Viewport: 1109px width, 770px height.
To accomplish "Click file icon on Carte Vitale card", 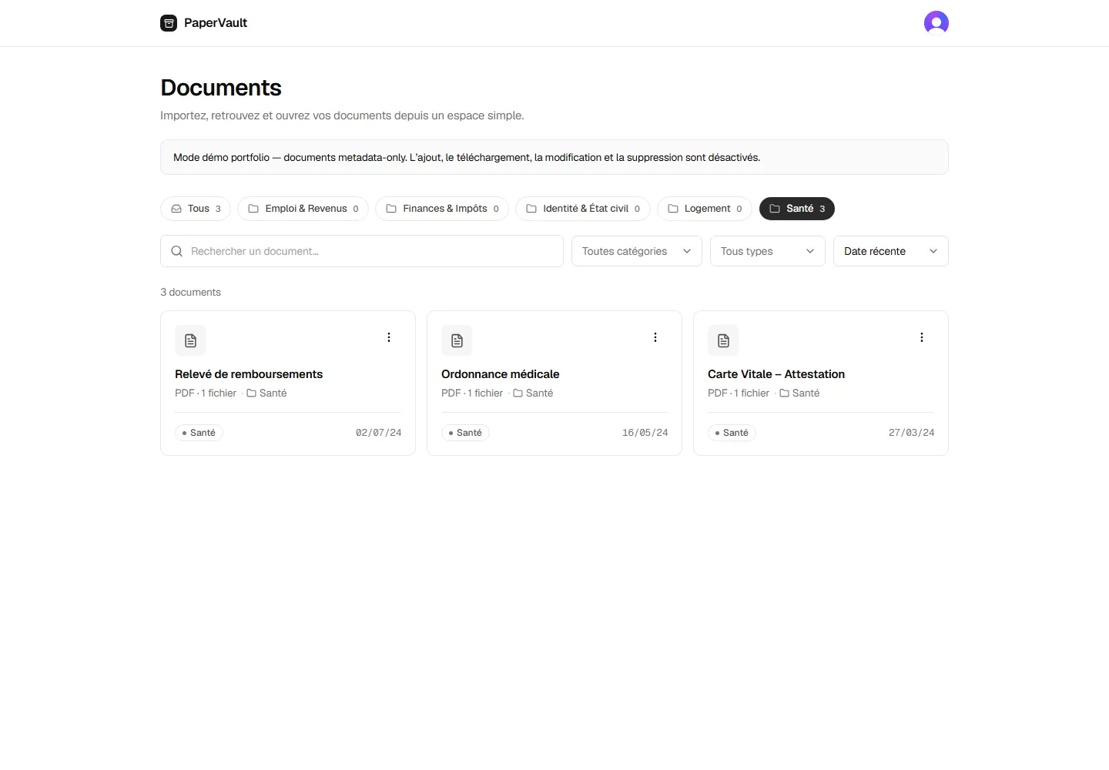I will (x=723, y=340).
